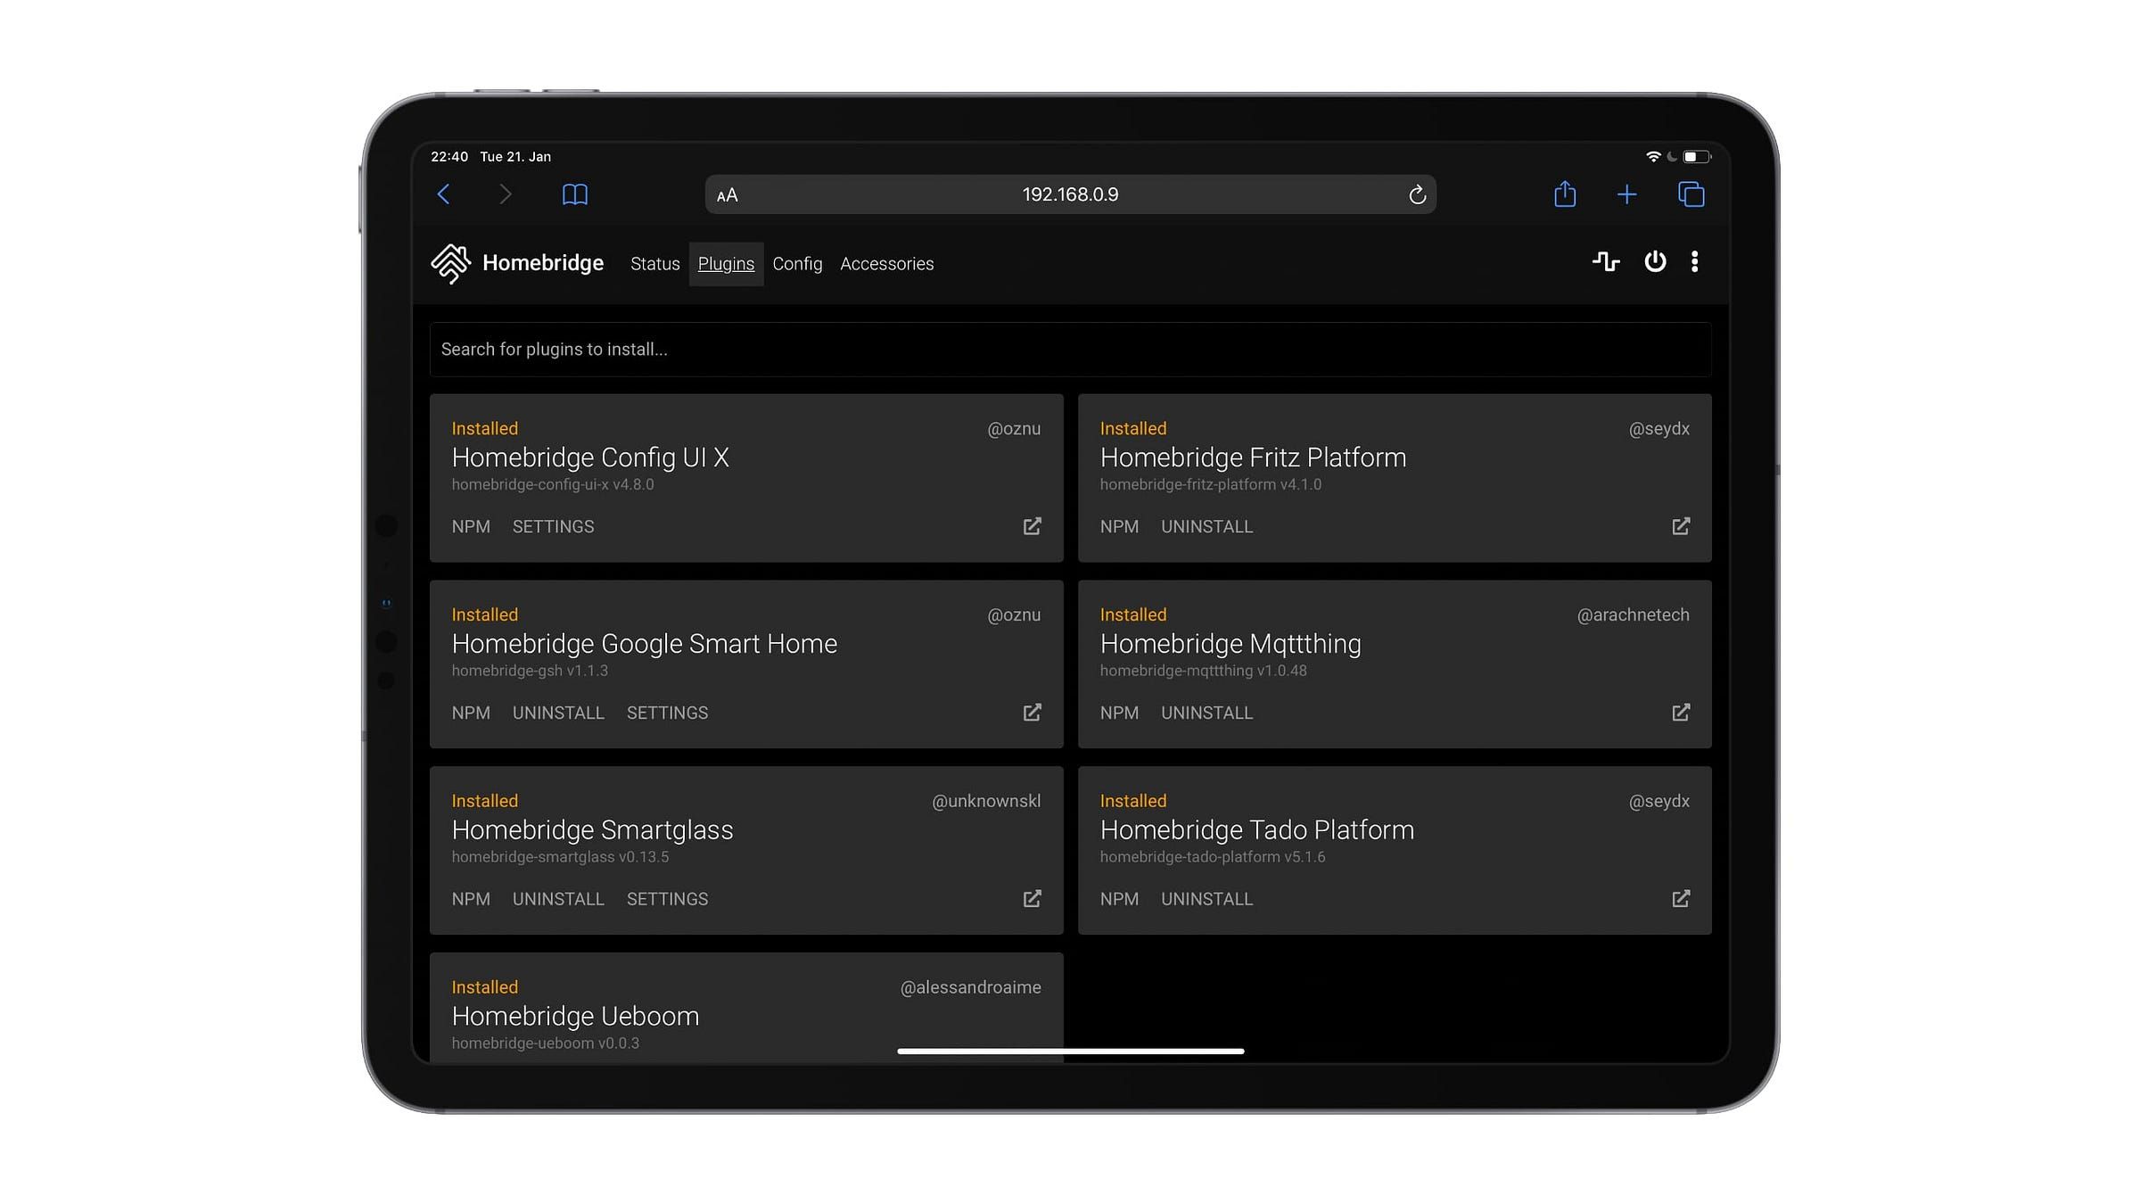Open the AA reader options
The image size is (2140, 1204).
pos(728,195)
